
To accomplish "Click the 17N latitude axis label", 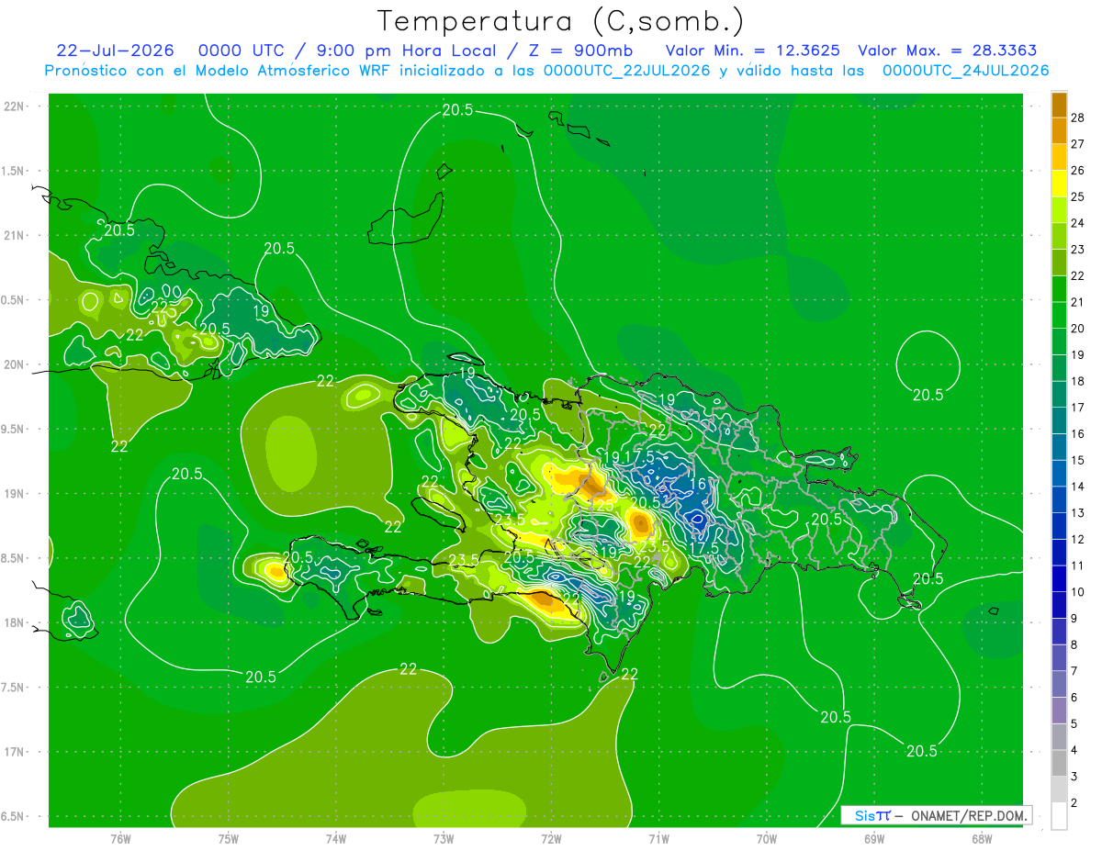I will click(x=15, y=752).
